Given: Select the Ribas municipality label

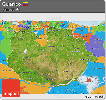Looking at the screenshot, I should [x=73, y=46].
